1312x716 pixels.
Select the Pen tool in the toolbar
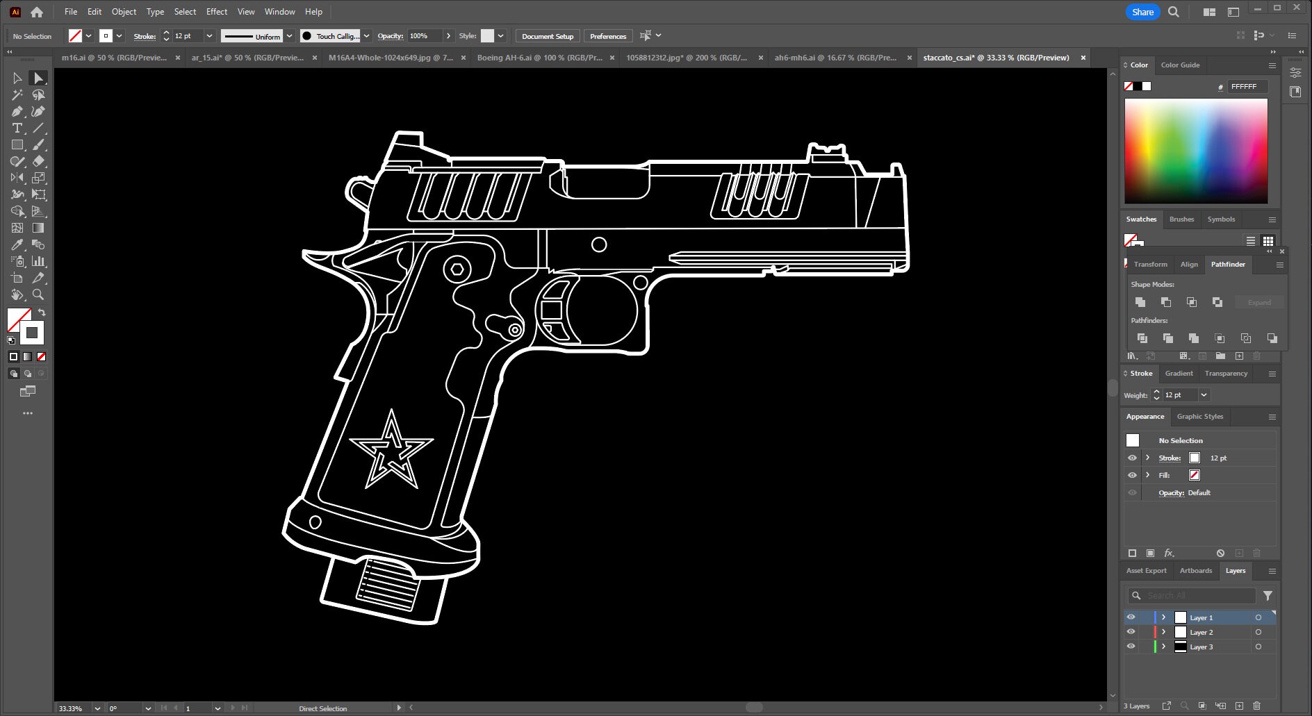click(x=17, y=111)
